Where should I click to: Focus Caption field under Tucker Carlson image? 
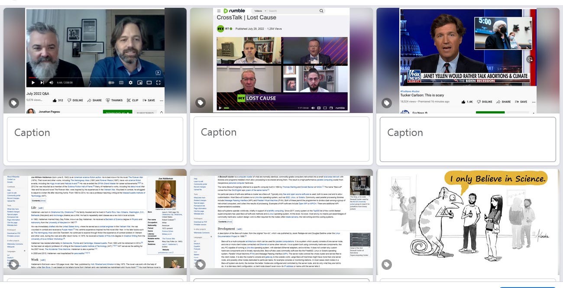coord(468,139)
